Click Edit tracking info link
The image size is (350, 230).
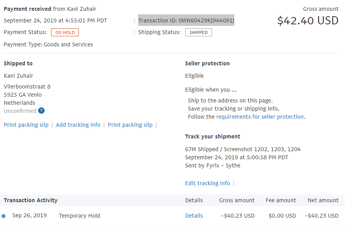(207, 183)
